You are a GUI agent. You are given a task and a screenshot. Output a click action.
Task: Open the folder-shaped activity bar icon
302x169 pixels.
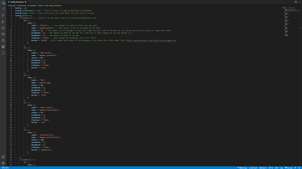(3, 34)
